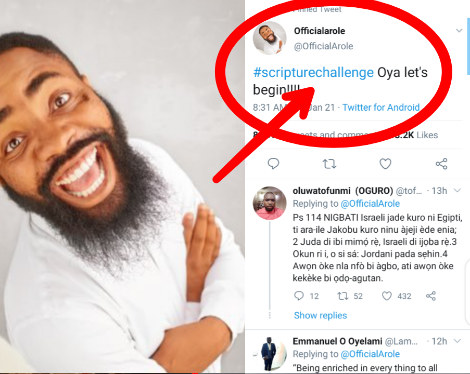Viewport: 470px width, 374px height.
Task: Share oluwatofunmi's Ps 114 reply
Action: pos(431,296)
